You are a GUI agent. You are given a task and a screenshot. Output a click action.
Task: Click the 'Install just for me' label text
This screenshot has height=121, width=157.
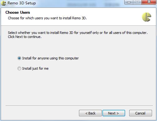(x=35, y=68)
